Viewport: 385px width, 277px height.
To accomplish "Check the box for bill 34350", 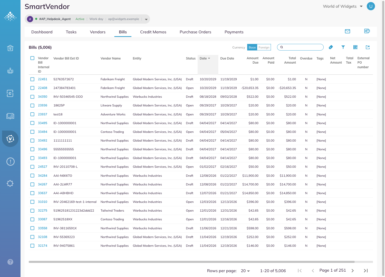I will point(32,97).
